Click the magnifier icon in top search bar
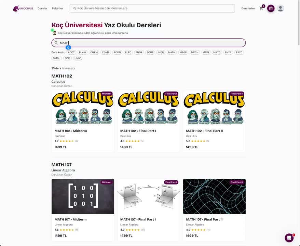 click(x=74, y=9)
